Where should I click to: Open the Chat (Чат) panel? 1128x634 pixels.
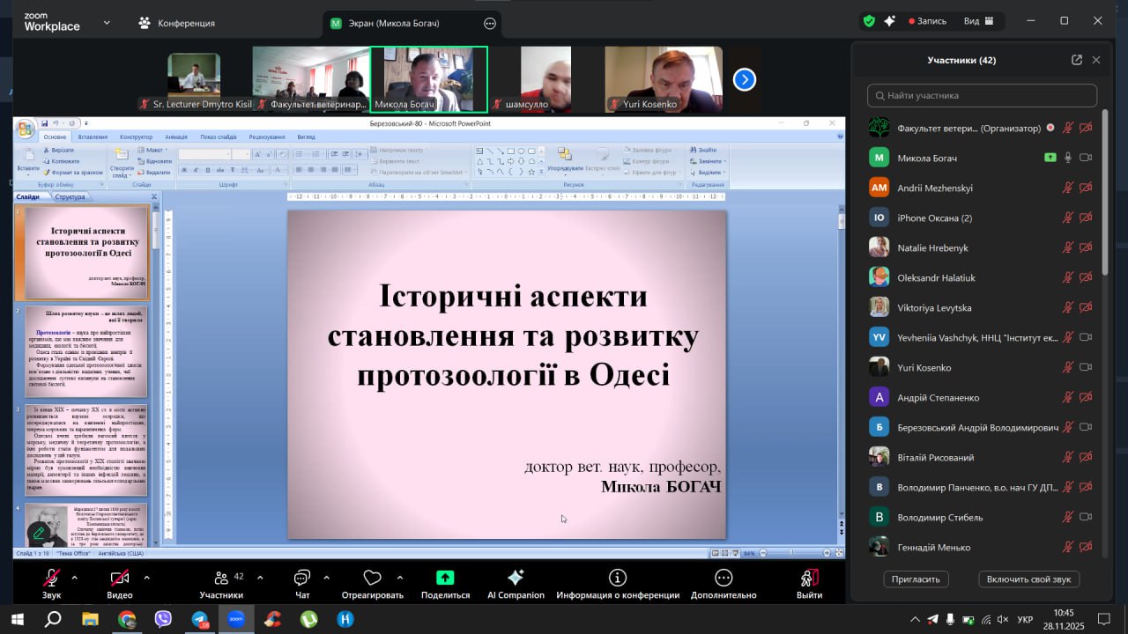coord(302,578)
